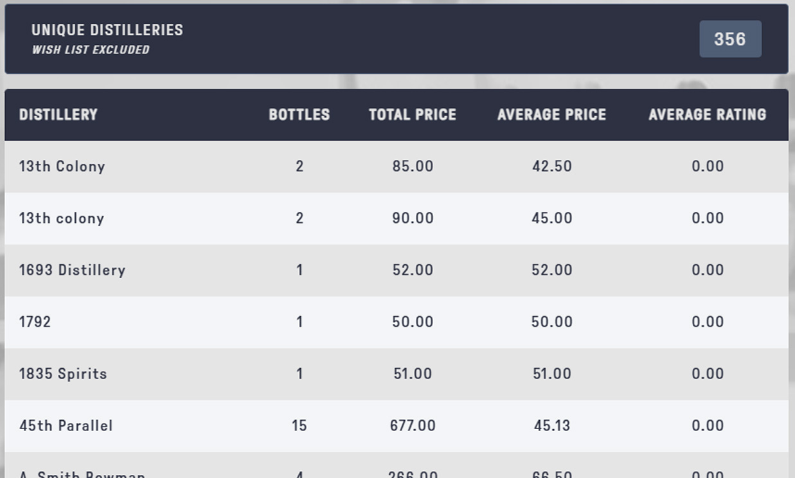Sort by the Bottles column header
795x478 pixels.
pyautogui.click(x=299, y=115)
